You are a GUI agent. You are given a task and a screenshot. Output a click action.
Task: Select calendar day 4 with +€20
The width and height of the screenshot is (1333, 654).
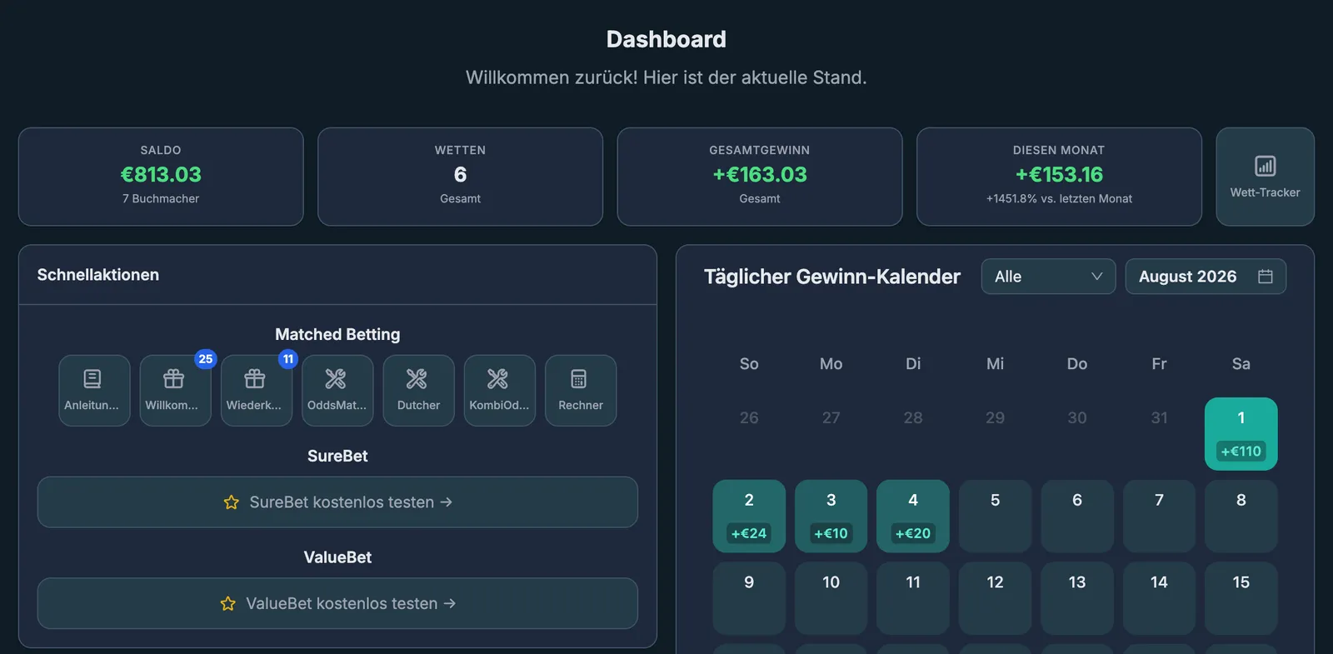pos(913,516)
